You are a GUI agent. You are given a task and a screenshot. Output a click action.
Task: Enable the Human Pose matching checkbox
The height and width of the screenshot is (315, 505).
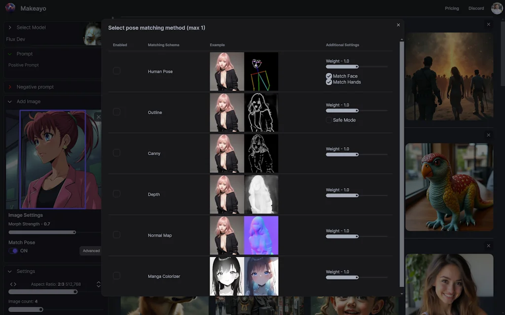(x=116, y=70)
